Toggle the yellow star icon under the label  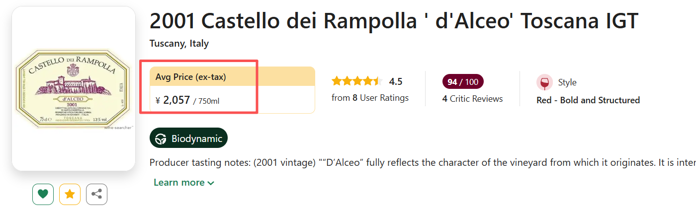point(70,194)
